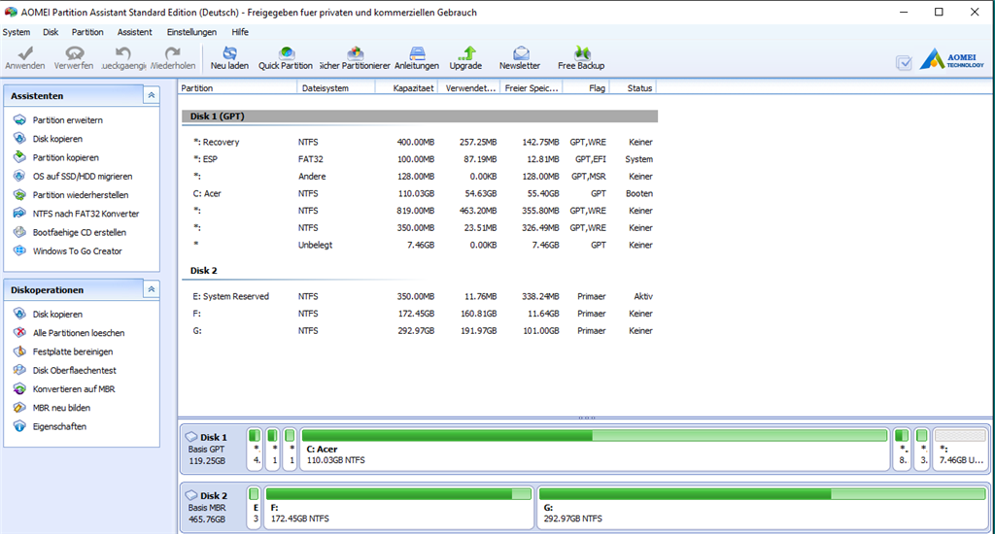Click the checklist icon beside the AOMEI logo
Image resolution: width=995 pixels, height=534 pixels.
905,62
